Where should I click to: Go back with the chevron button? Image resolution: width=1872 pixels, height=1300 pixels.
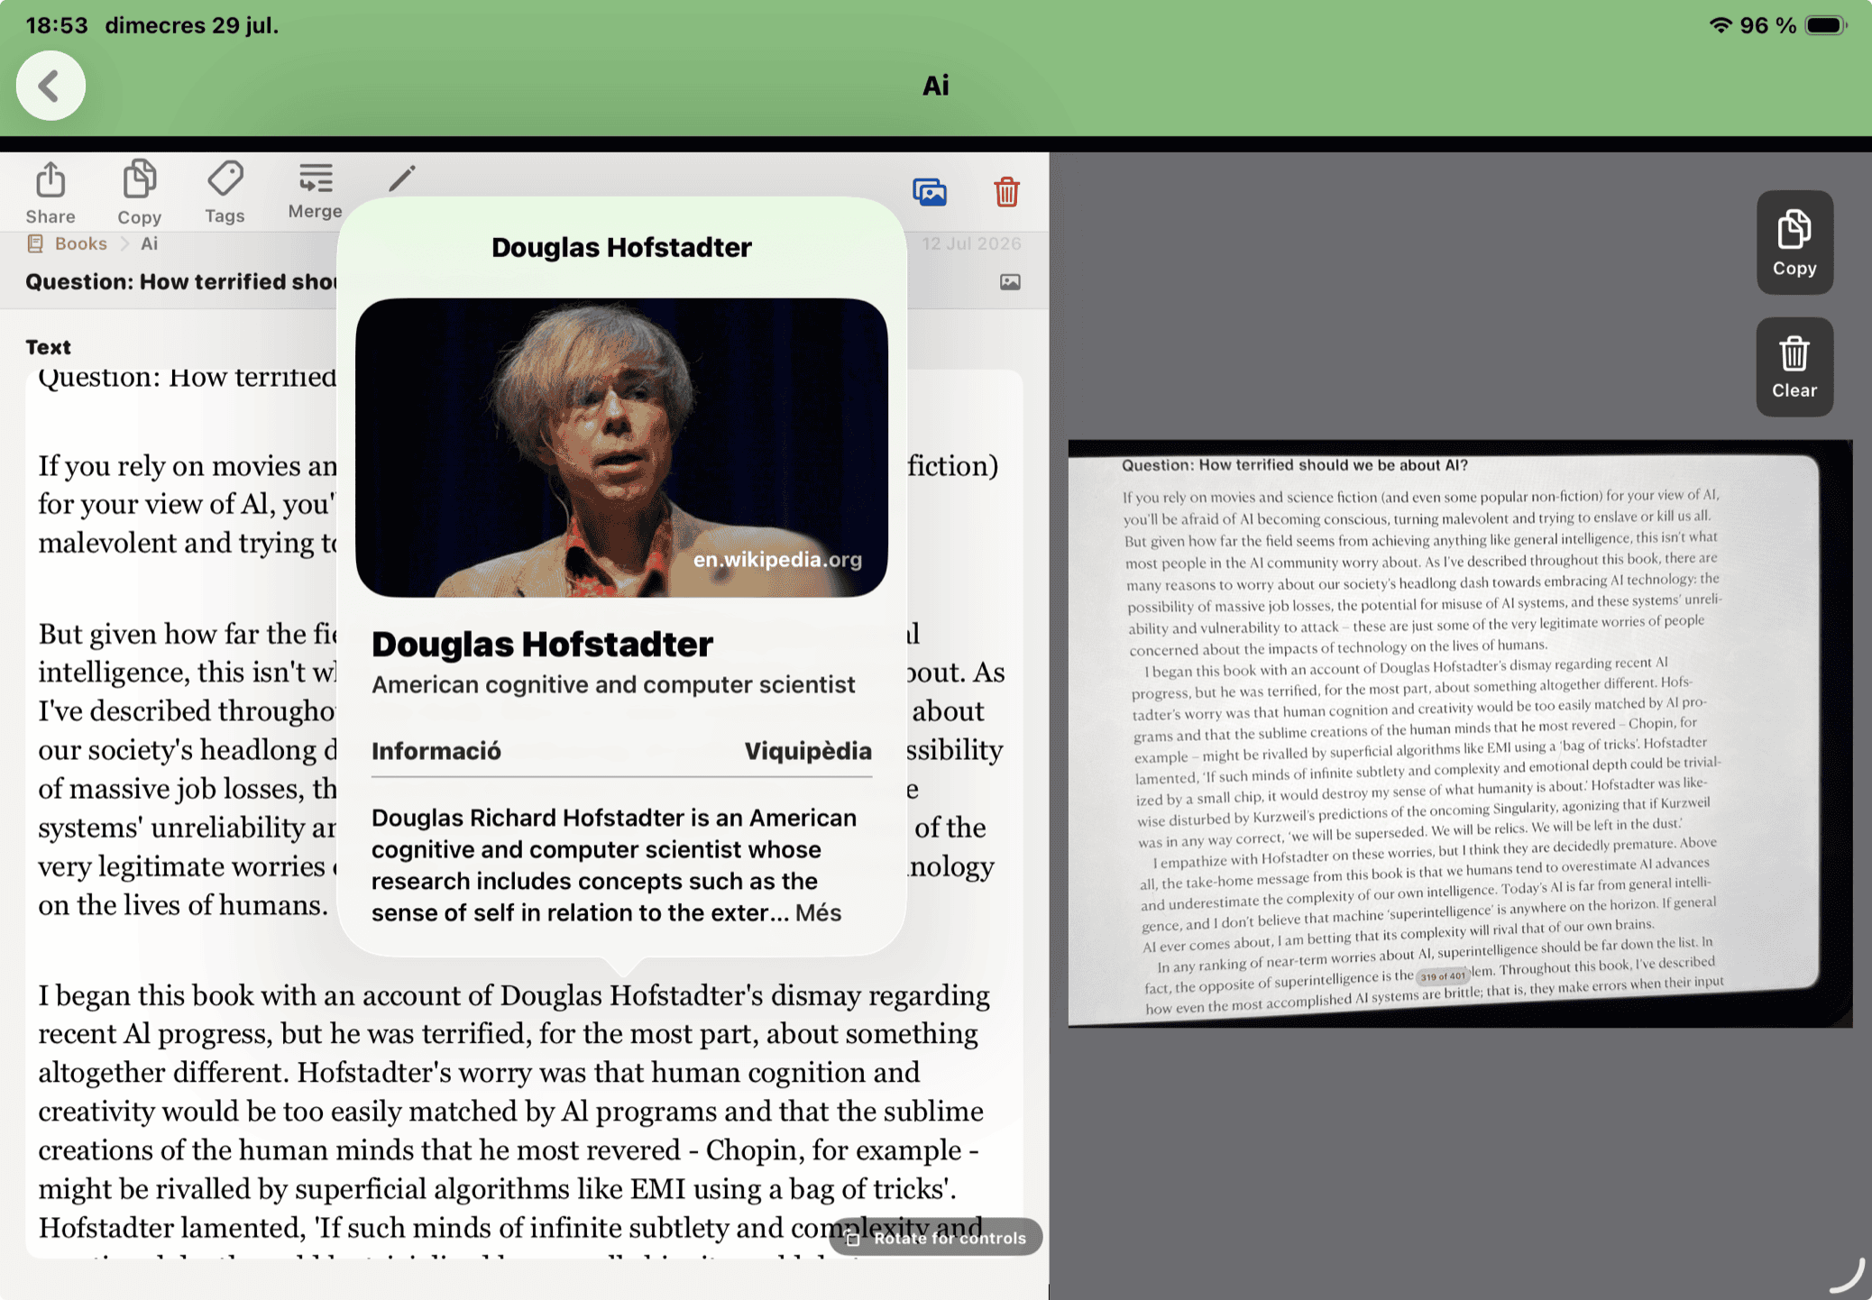[50, 86]
